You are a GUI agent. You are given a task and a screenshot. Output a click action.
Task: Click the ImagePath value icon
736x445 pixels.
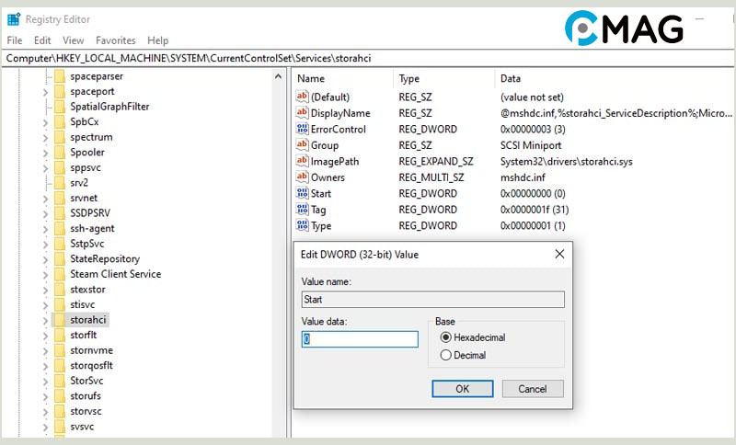tap(302, 161)
